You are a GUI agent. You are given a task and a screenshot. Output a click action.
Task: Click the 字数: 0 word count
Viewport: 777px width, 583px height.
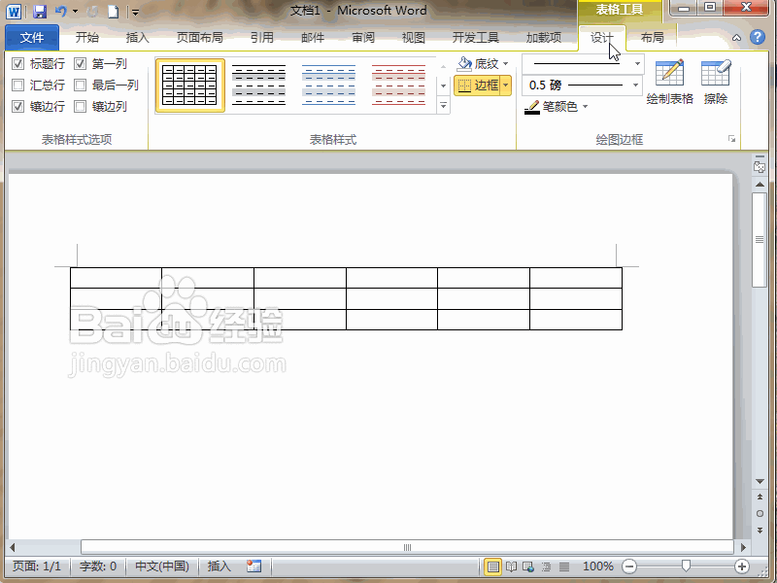click(98, 566)
